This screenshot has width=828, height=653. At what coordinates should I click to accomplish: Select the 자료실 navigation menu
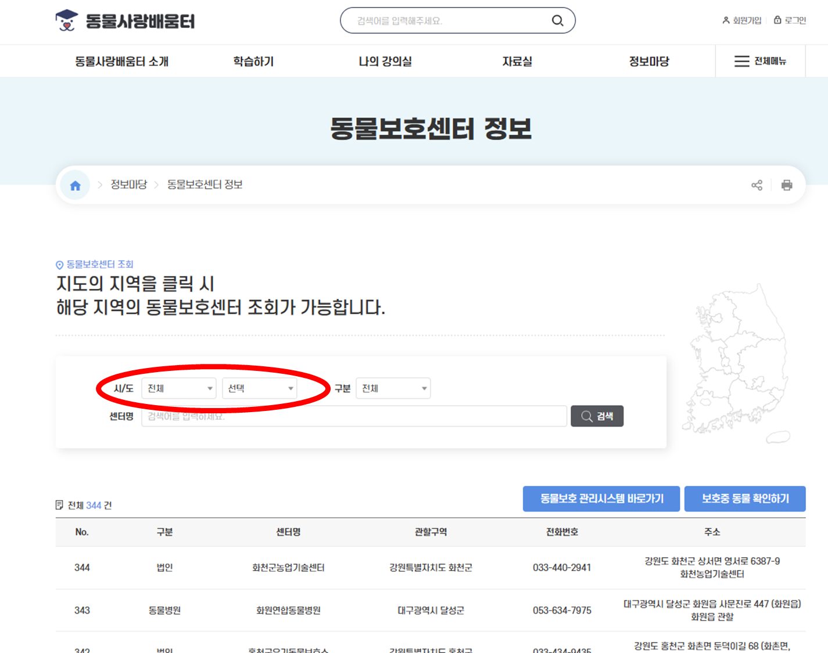[x=517, y=61]
